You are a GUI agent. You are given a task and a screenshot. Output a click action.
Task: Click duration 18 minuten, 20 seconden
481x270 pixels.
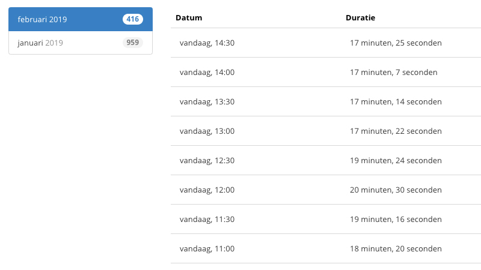pos(396,248)
